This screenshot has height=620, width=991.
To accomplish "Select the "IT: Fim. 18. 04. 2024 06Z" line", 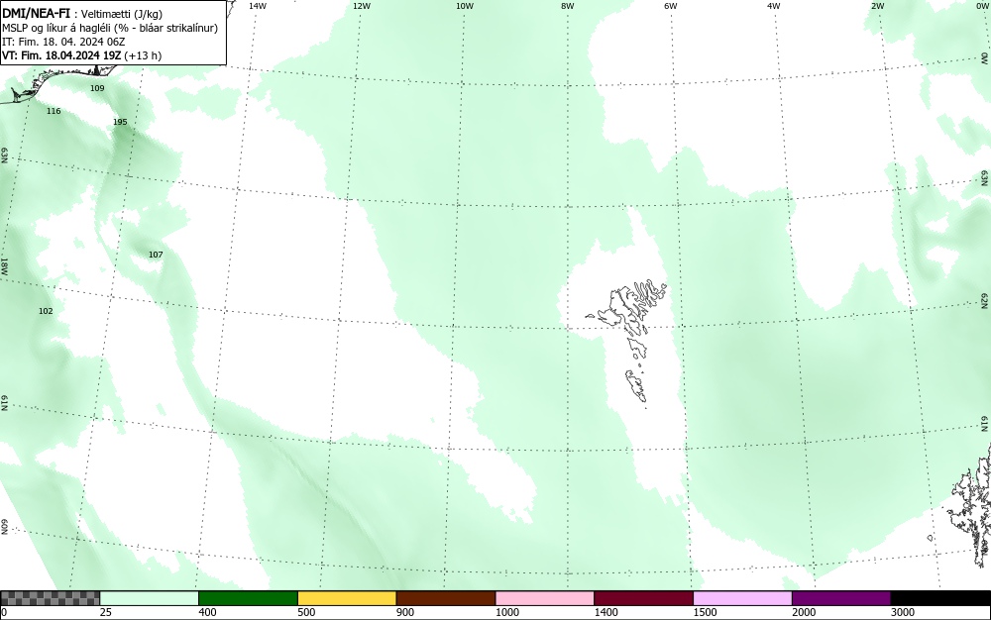I will coord(63,42).
